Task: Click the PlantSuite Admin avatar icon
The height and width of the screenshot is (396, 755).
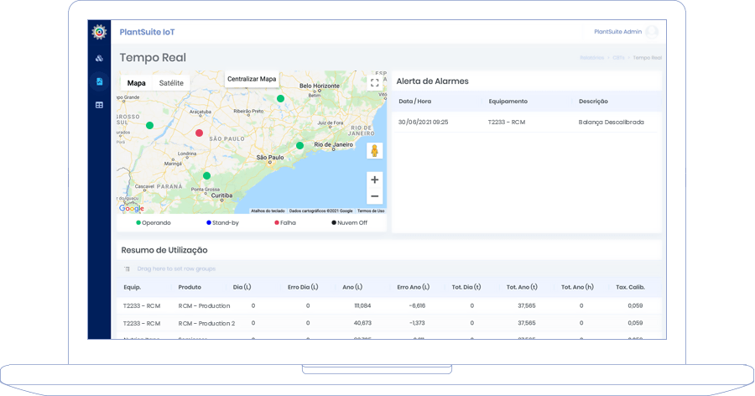Action: pyautogui.click(x=652, y=32)
